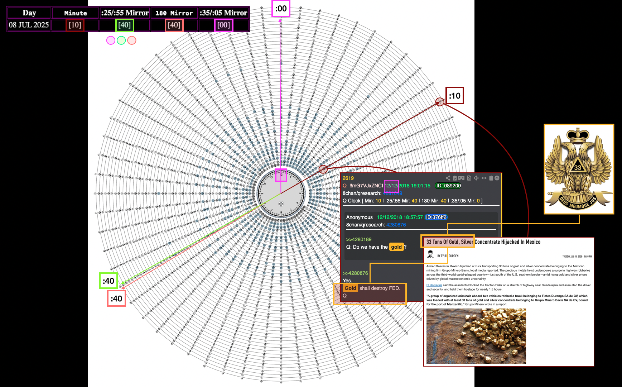Click the plain clipboard icon
Screen dimensions: 622x387
coord(491,178)
